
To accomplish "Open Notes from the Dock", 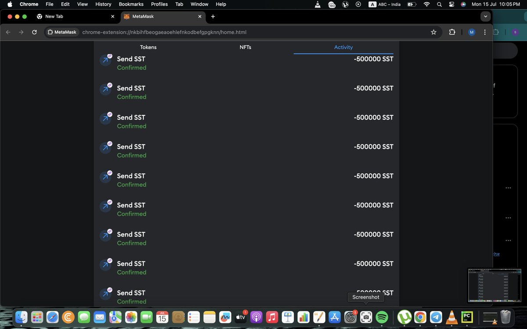I will [209, 317].
